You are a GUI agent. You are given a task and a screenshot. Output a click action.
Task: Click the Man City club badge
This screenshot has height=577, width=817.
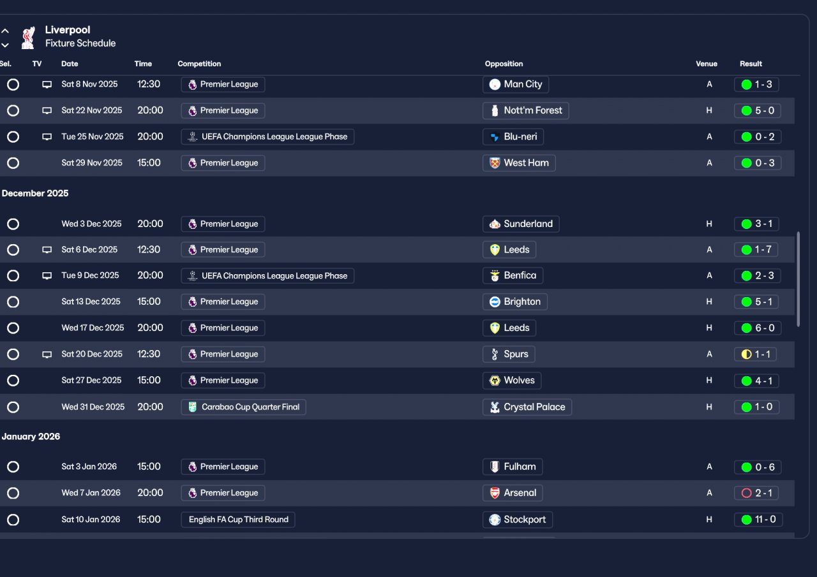(495, 84)
